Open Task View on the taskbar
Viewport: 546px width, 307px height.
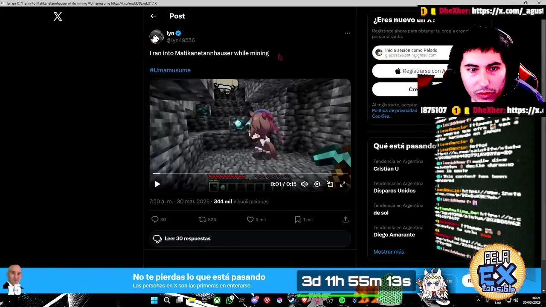coord(180,300)
